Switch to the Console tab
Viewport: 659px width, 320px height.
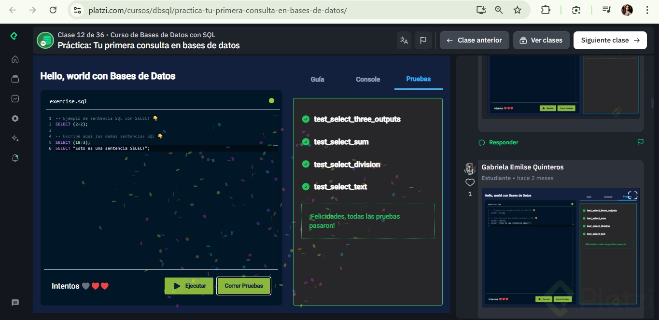pyautogui.click(x=368, y=79)
